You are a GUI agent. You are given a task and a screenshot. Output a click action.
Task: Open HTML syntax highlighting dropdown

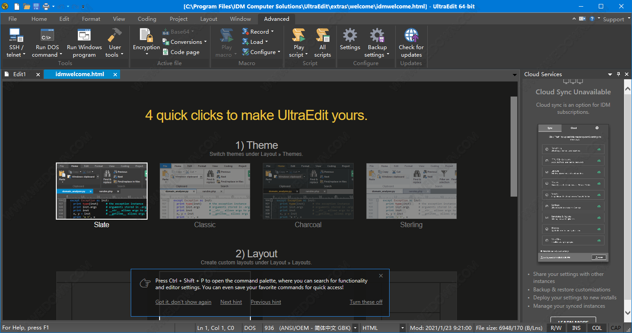tap(402, 328)
